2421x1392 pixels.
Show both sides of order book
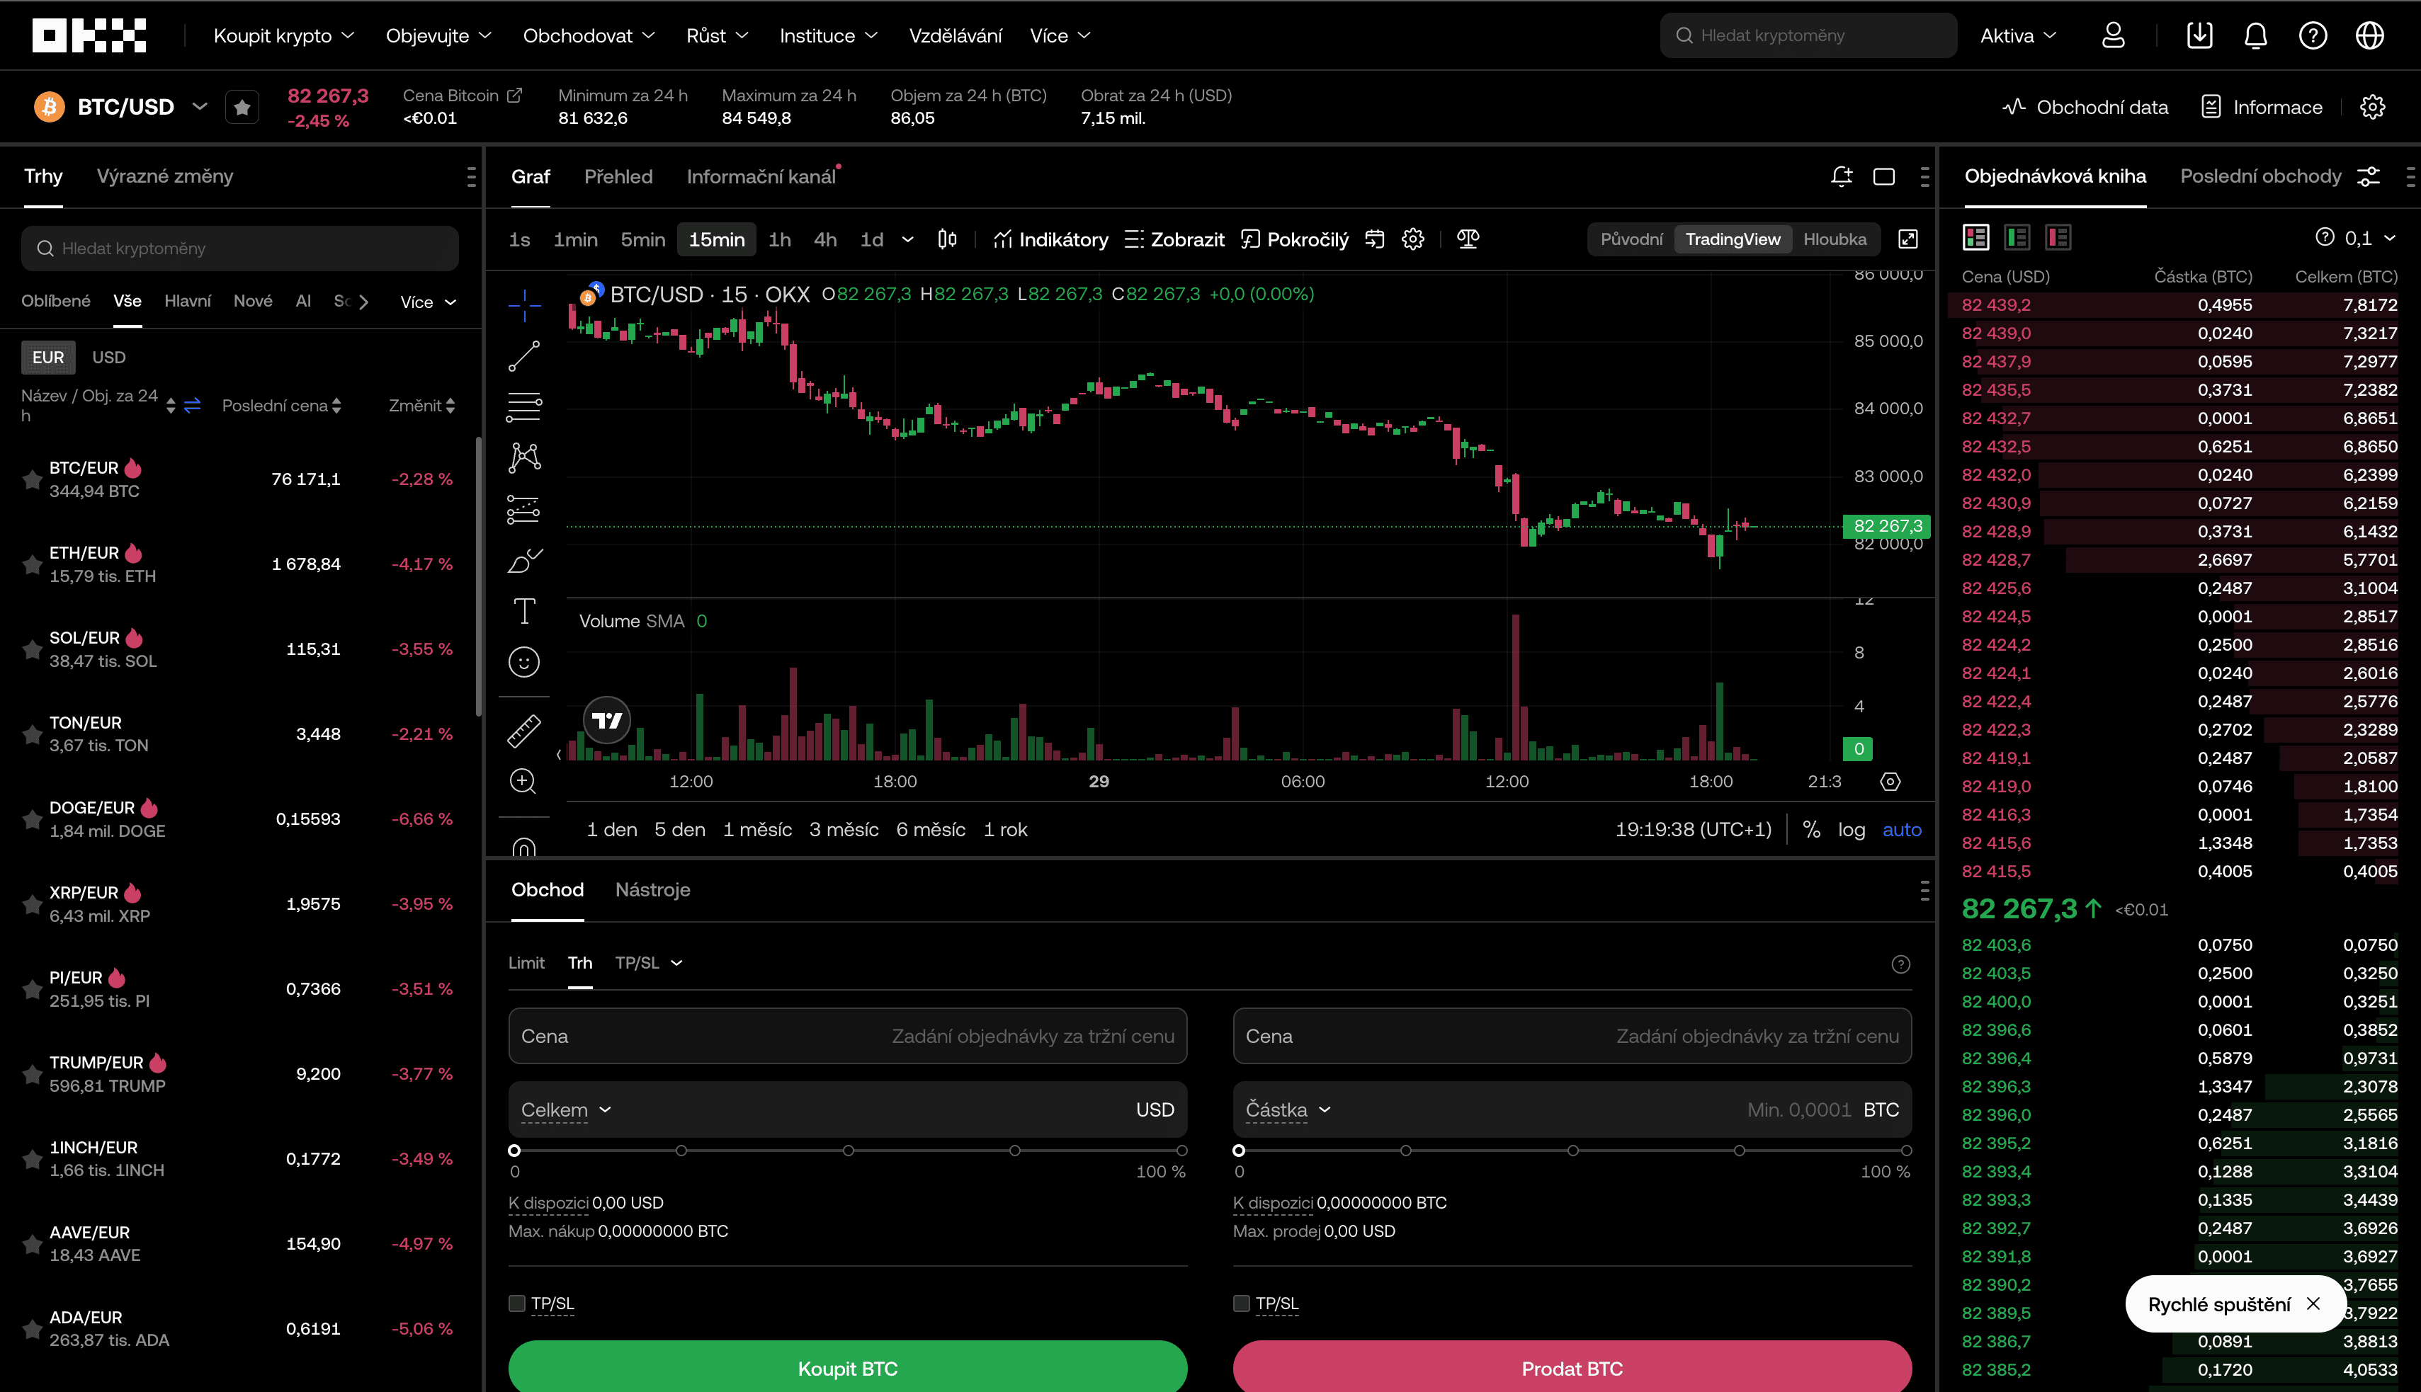click(x=1975, y=237)
